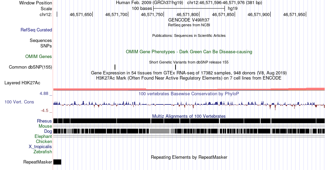Click the GENCODE V49lift37 track title

[189, 20]
